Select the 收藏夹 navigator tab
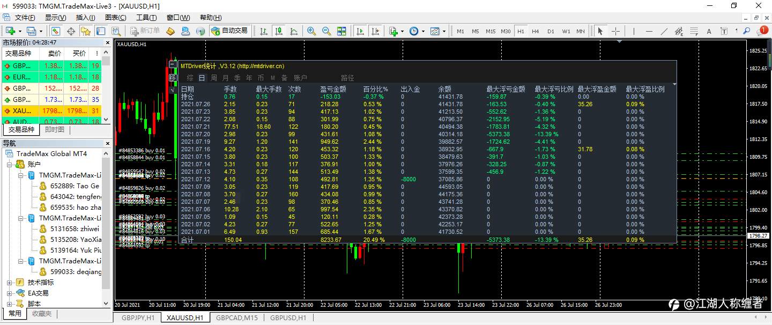 [42, 314]
